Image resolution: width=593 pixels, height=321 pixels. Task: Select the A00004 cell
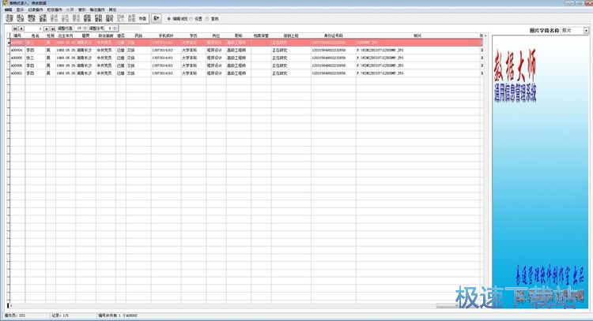coord(17,50)
